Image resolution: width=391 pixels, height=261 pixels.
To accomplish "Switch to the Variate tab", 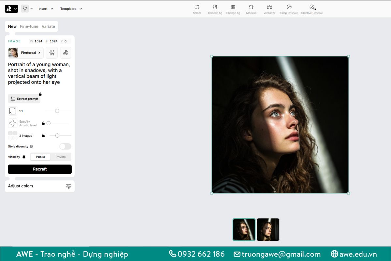I will (x=48, y=26).
